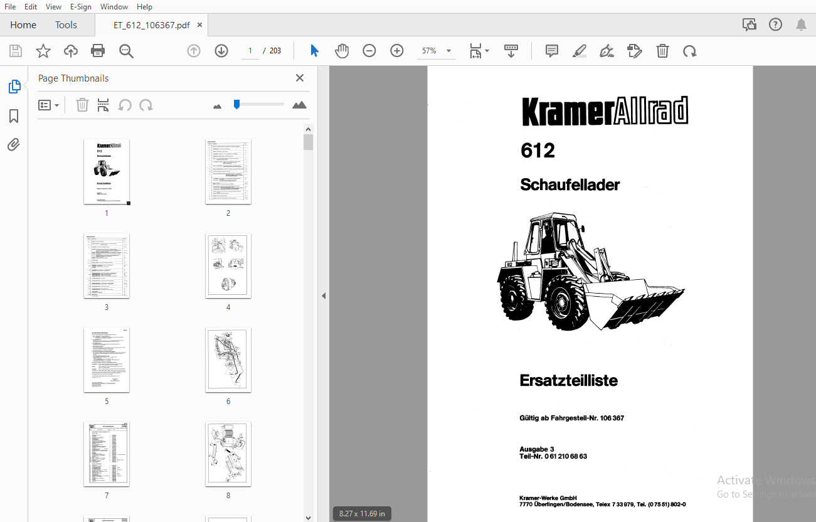
Task: Click the Schaufellader heading on the page
Action: tap(570, 184)
